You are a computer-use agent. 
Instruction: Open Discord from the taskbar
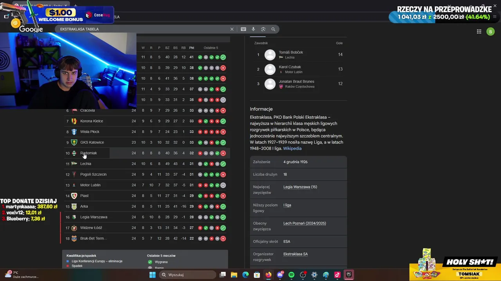[280, 275]
